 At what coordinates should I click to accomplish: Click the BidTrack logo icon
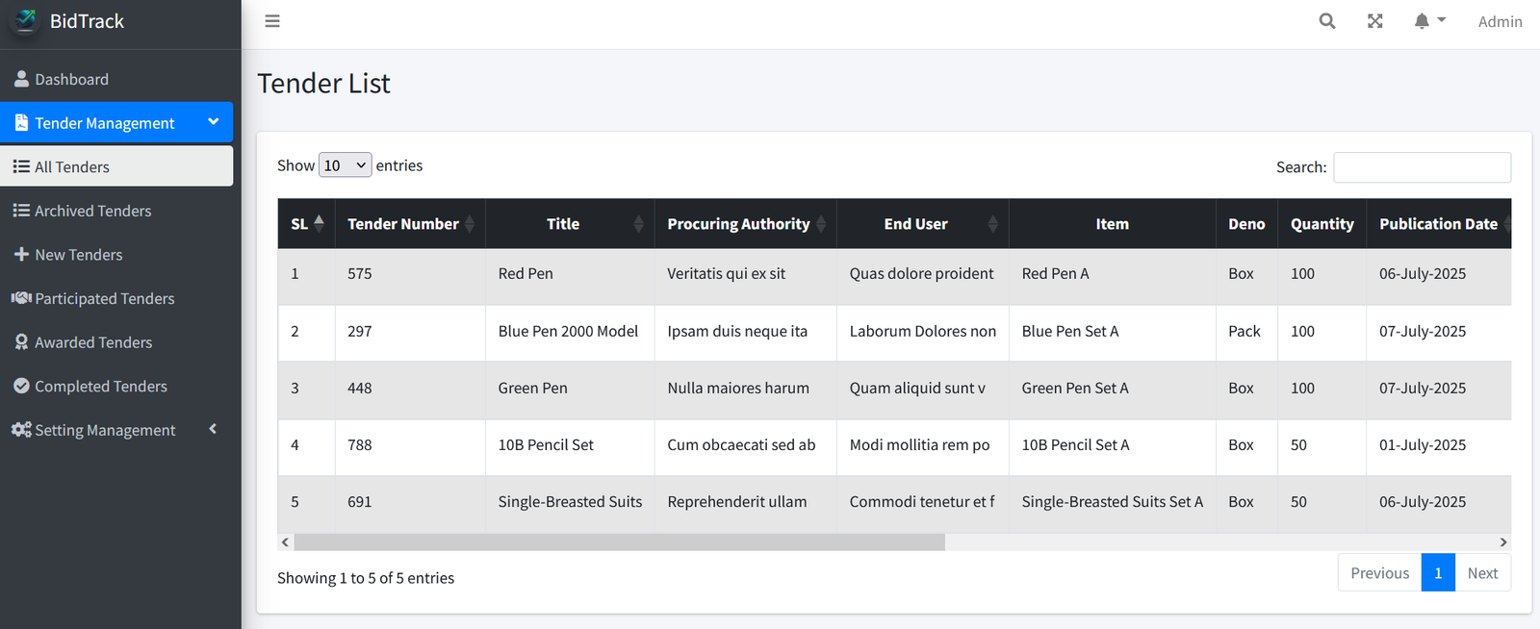click(x=26, y=21)
